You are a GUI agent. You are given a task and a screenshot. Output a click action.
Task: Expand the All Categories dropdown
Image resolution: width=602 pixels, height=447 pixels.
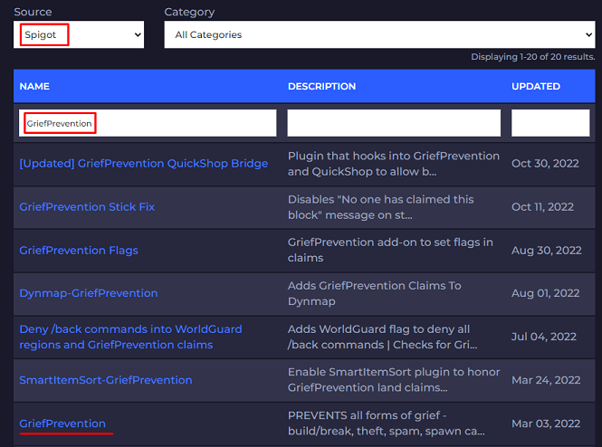click(378, 35)
